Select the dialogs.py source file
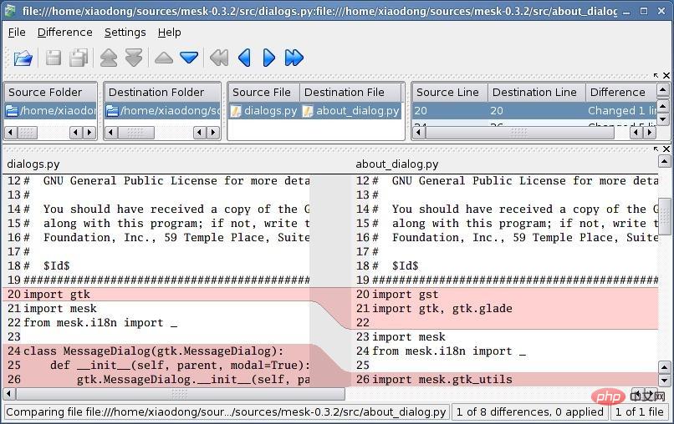Viewport: 674px width, 424px height. coord(264,111)
